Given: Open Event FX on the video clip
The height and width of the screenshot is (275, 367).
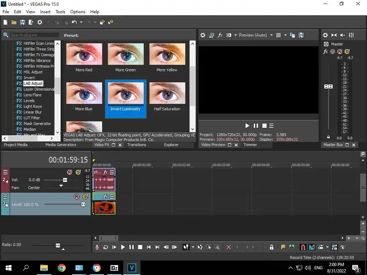Looking at the screenshot, I should (106, 197).
